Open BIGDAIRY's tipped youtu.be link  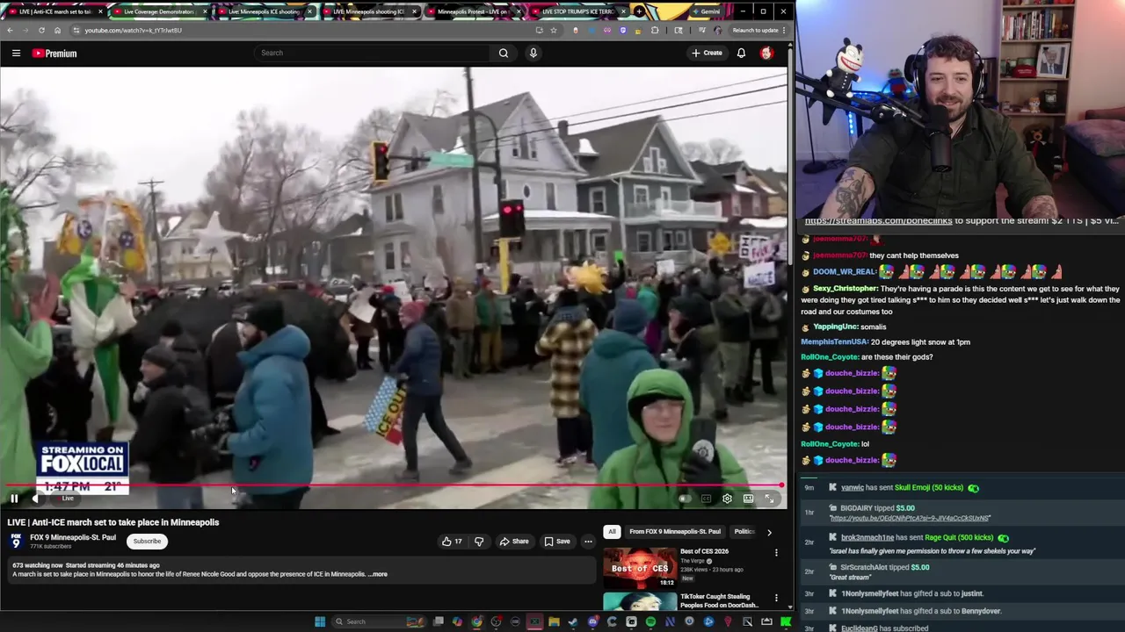[x=910, y=519]
